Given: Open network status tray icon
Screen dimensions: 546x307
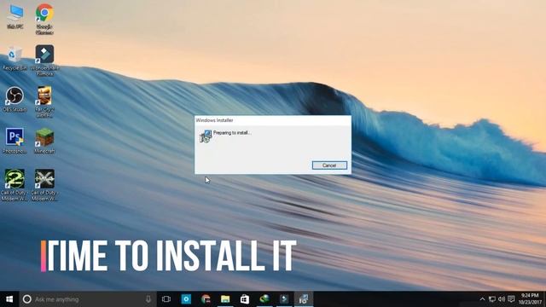Looking at the screenshot, I should [x=492, y=299].
